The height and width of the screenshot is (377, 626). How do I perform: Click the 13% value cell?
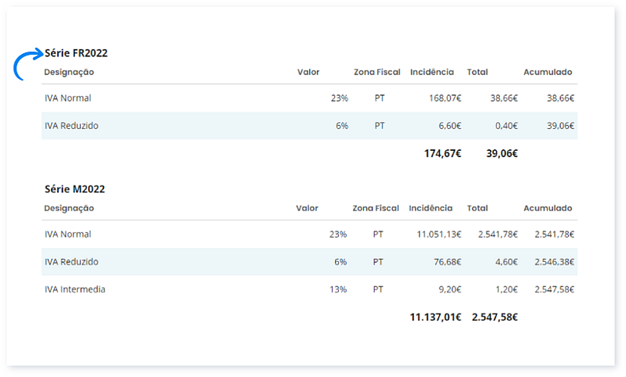click(x=338, y=289)
